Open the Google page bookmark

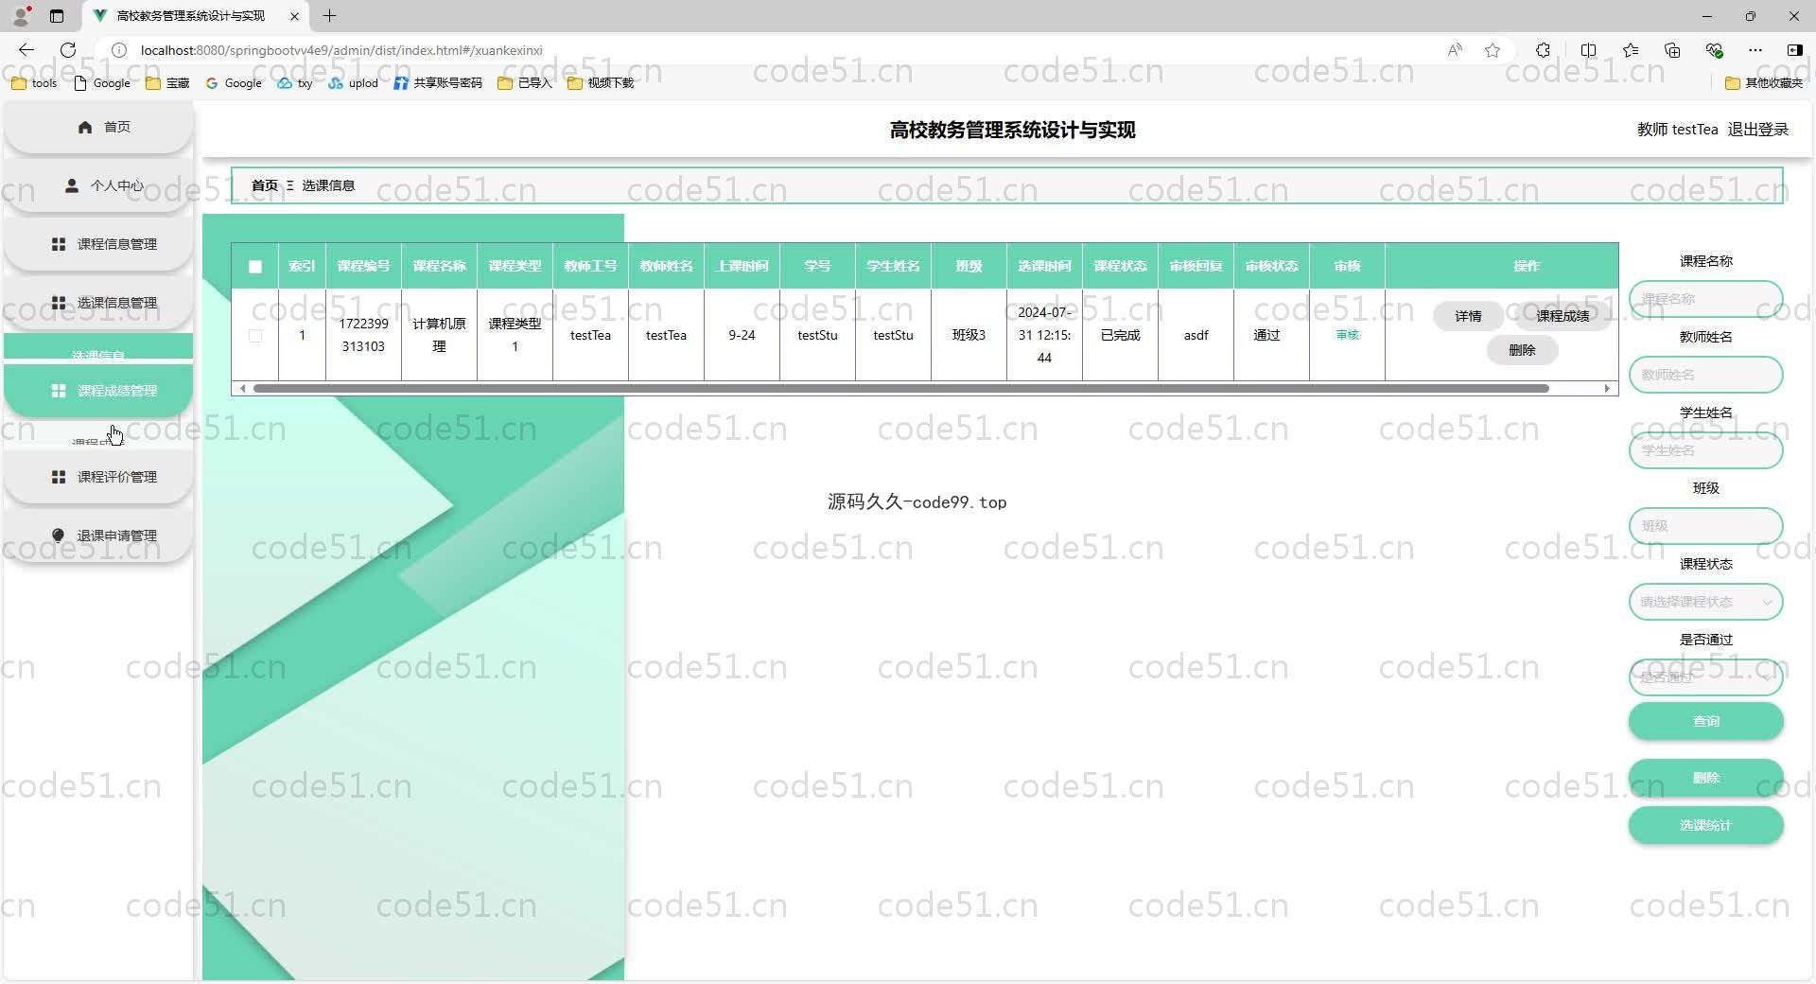pyautogui.click(x=102, y=83)
